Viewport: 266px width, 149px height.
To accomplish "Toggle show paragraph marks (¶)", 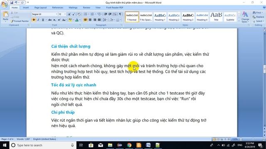I will pyautogui.click(x=120, y=14).
